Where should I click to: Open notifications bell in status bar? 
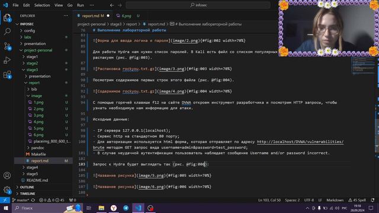coord(372,200)
